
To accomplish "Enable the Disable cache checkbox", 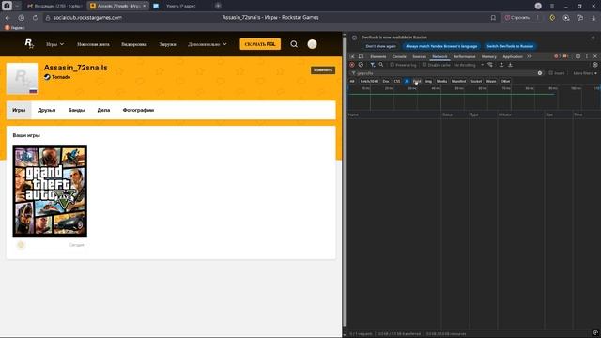I will (x=424, y=65).
